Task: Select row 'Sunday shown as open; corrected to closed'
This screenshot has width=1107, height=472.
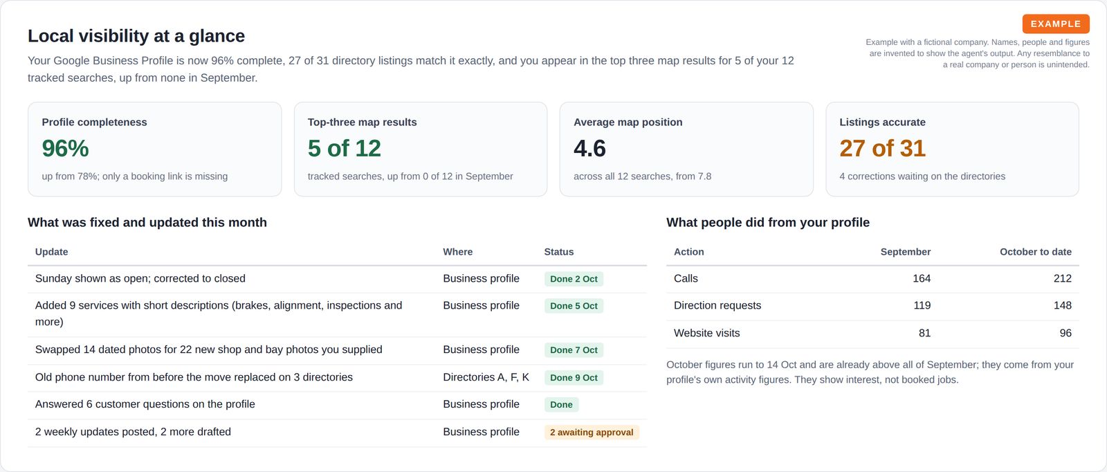Action: pyautogui.click(x=337, y=279)
